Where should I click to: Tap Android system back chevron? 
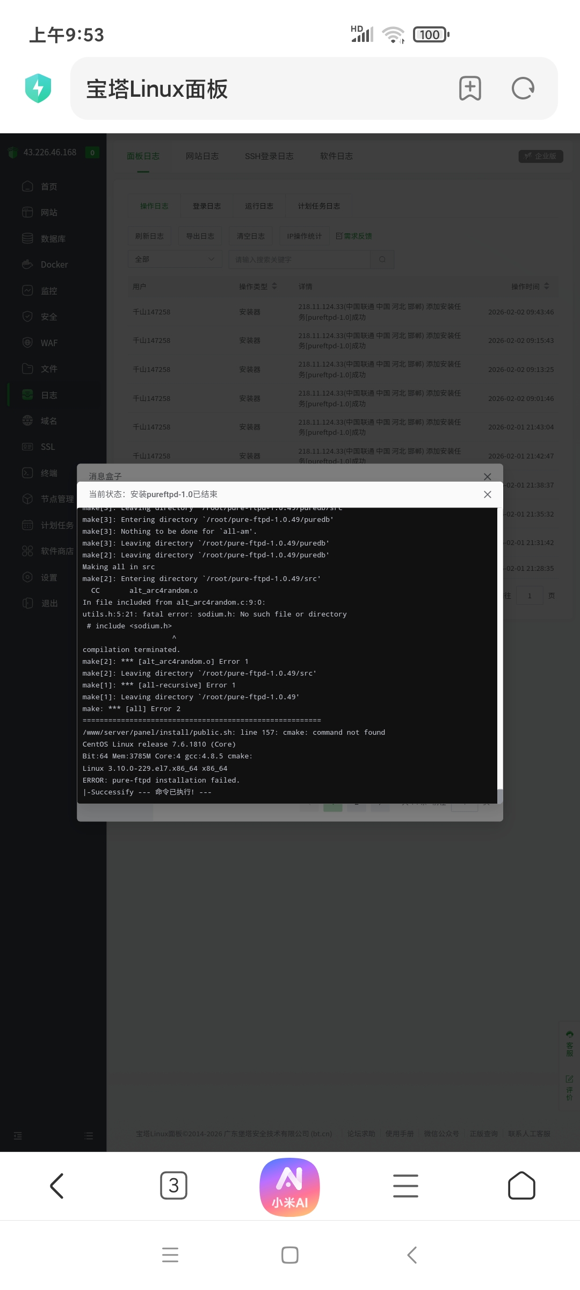(412, 1255)
